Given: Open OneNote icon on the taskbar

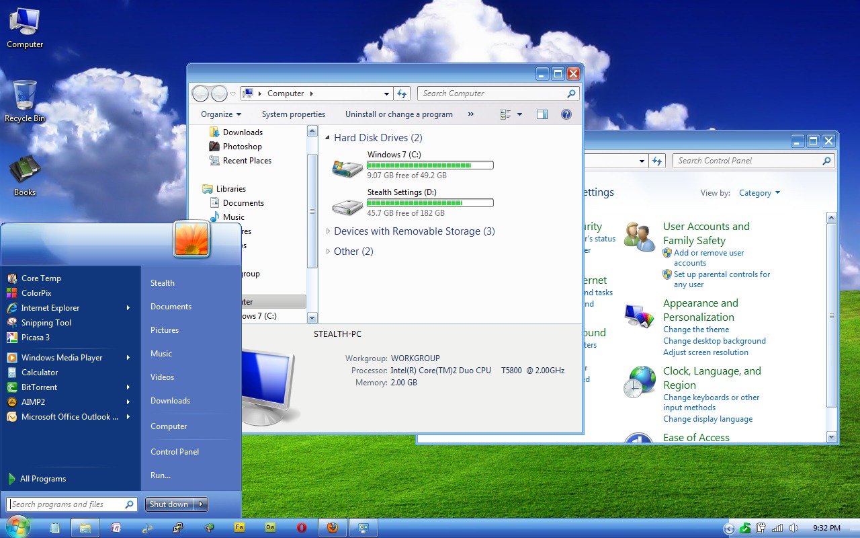Looking at the screenshot, I should pos(116,528).
